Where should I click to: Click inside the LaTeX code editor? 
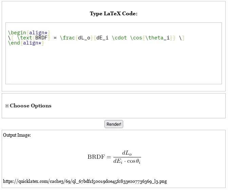click(x=114, y=53)
